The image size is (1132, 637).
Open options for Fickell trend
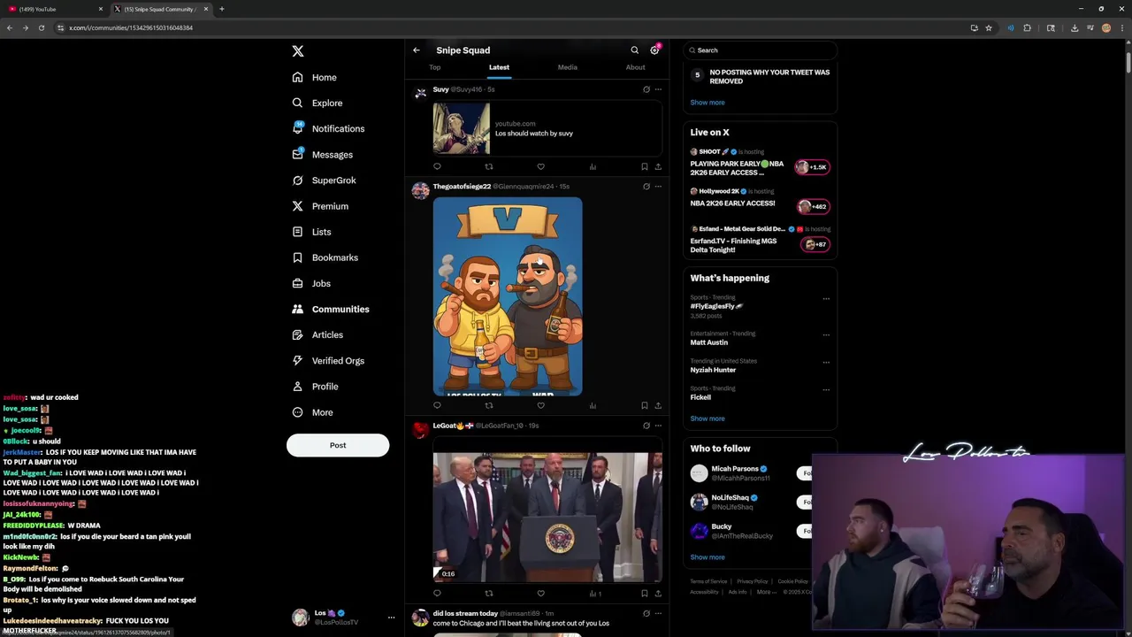pyautogui.click(x=826, y=390)
